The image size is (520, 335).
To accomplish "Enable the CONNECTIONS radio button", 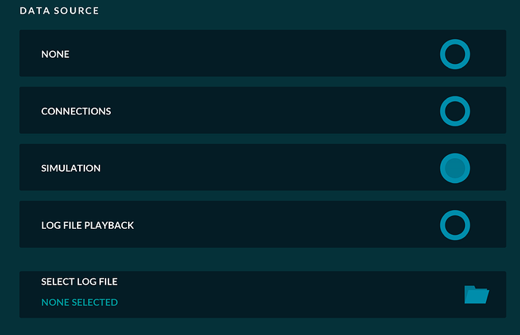I will pos(454,111).
